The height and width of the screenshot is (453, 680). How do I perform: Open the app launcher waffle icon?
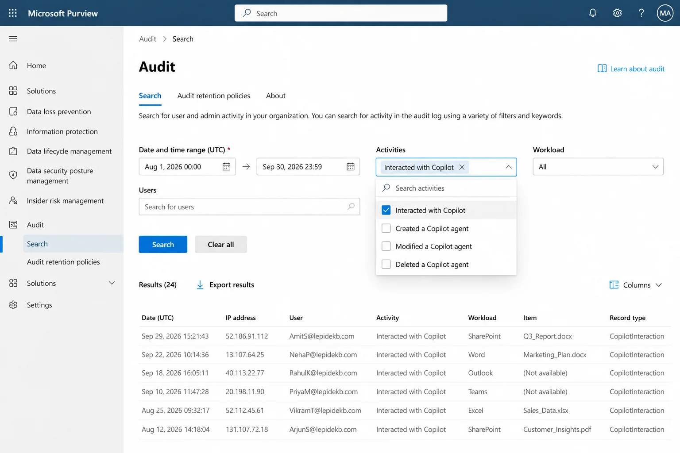pyautogui.click(x=13, y=13)
